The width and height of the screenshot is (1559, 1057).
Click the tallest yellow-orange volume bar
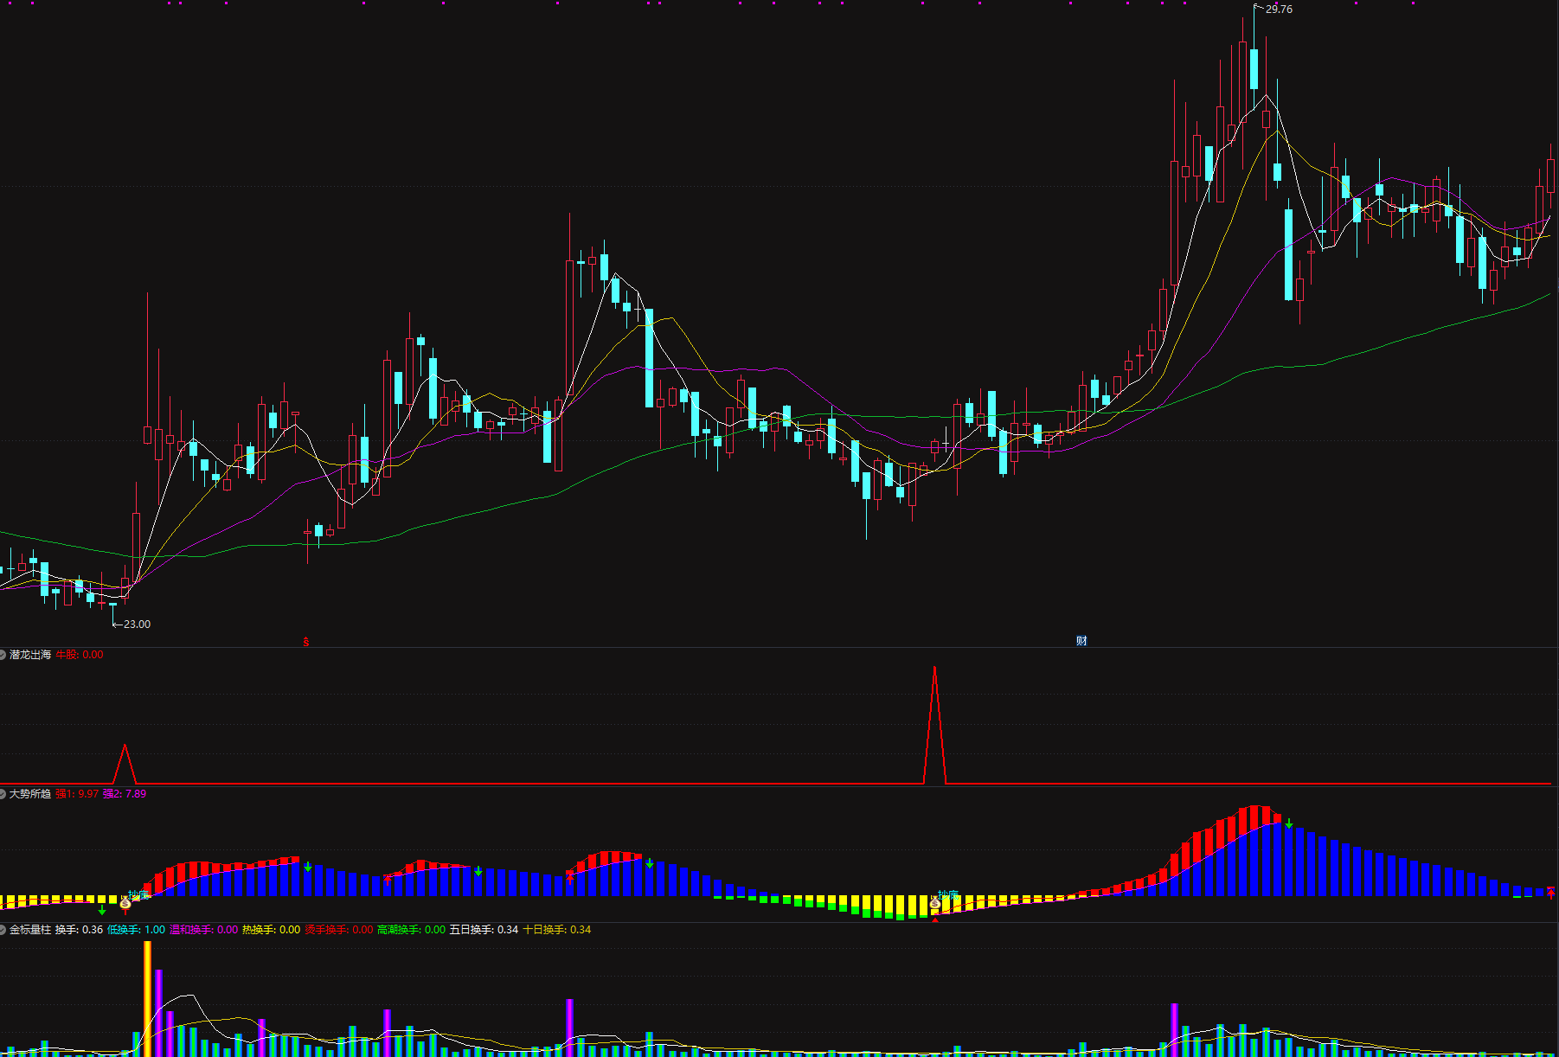pos(147,999)
